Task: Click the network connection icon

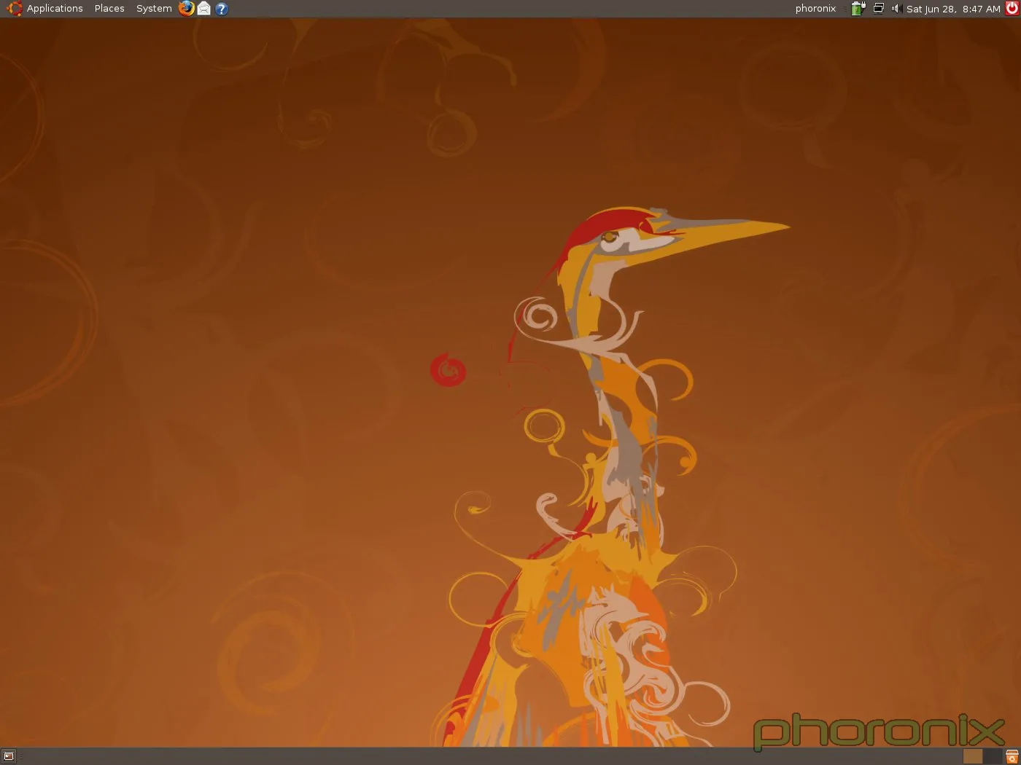Action: click(x=879, y=9)
